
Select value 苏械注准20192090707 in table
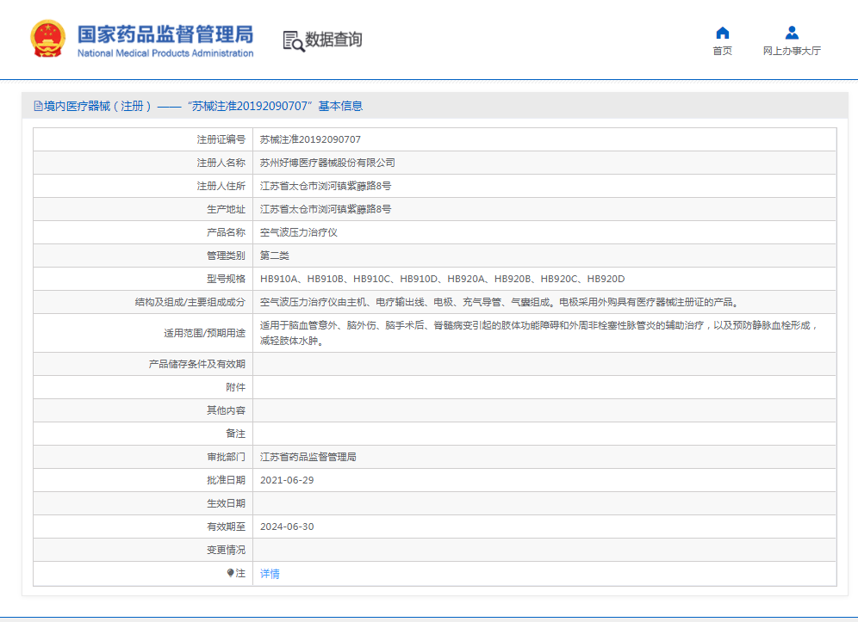click(310, 139)
